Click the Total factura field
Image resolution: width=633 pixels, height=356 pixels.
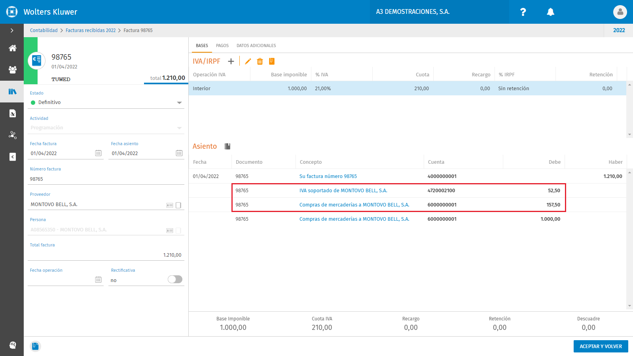tap(106, 255)
